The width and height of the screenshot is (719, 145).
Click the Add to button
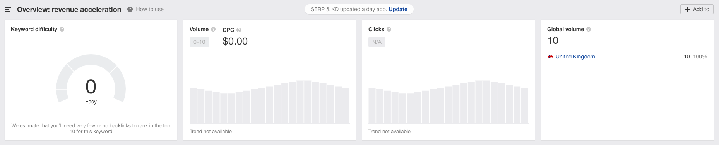697,9
